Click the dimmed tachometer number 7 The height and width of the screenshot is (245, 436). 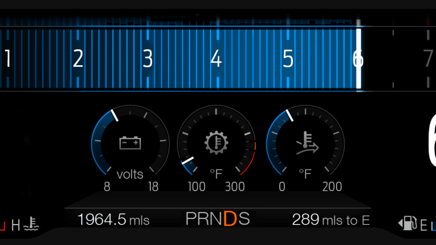point(429,58)
